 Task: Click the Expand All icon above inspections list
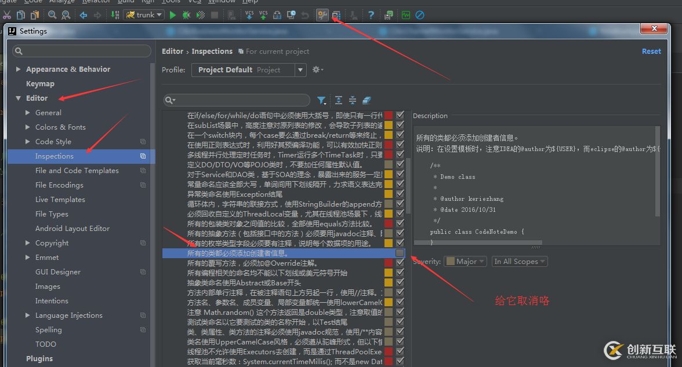coord(339,100)
